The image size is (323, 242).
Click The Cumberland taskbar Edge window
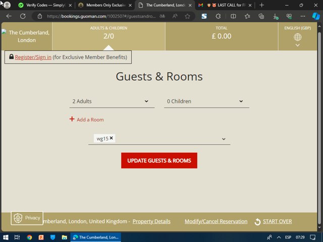[x=96, y=237]
